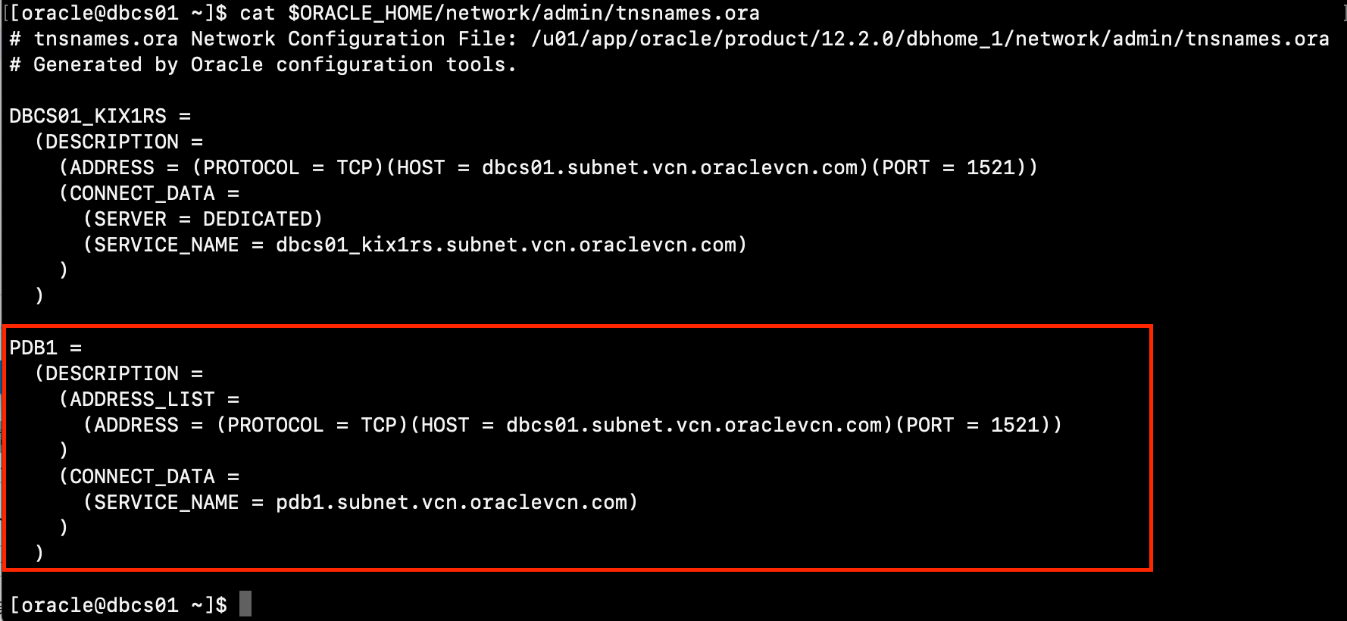The image size is (1347, 621).
Task: Click port 1521 in the DBCS01_KIX1RS entry
Action: pyautogui.click(x=991, y=167)
